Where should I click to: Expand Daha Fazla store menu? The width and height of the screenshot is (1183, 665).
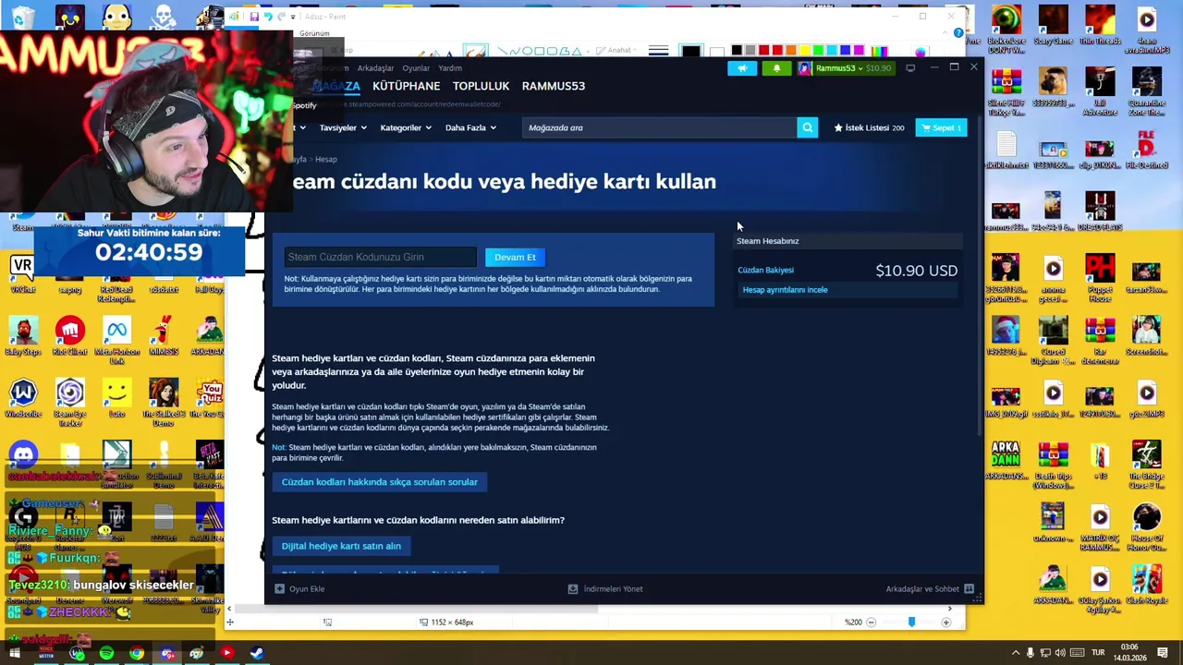(470, 127)
